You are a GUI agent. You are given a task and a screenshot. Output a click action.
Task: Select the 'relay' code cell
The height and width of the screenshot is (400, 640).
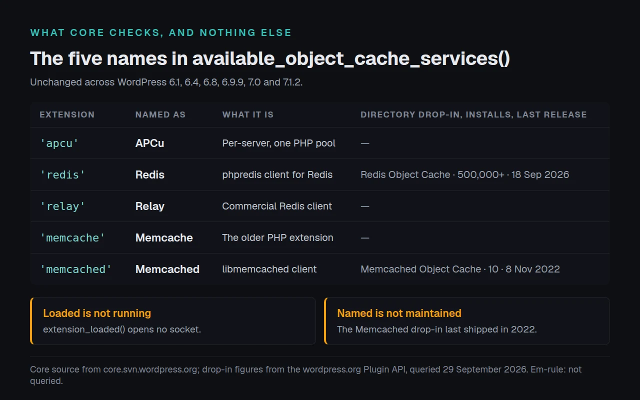[x=62, y=206]
